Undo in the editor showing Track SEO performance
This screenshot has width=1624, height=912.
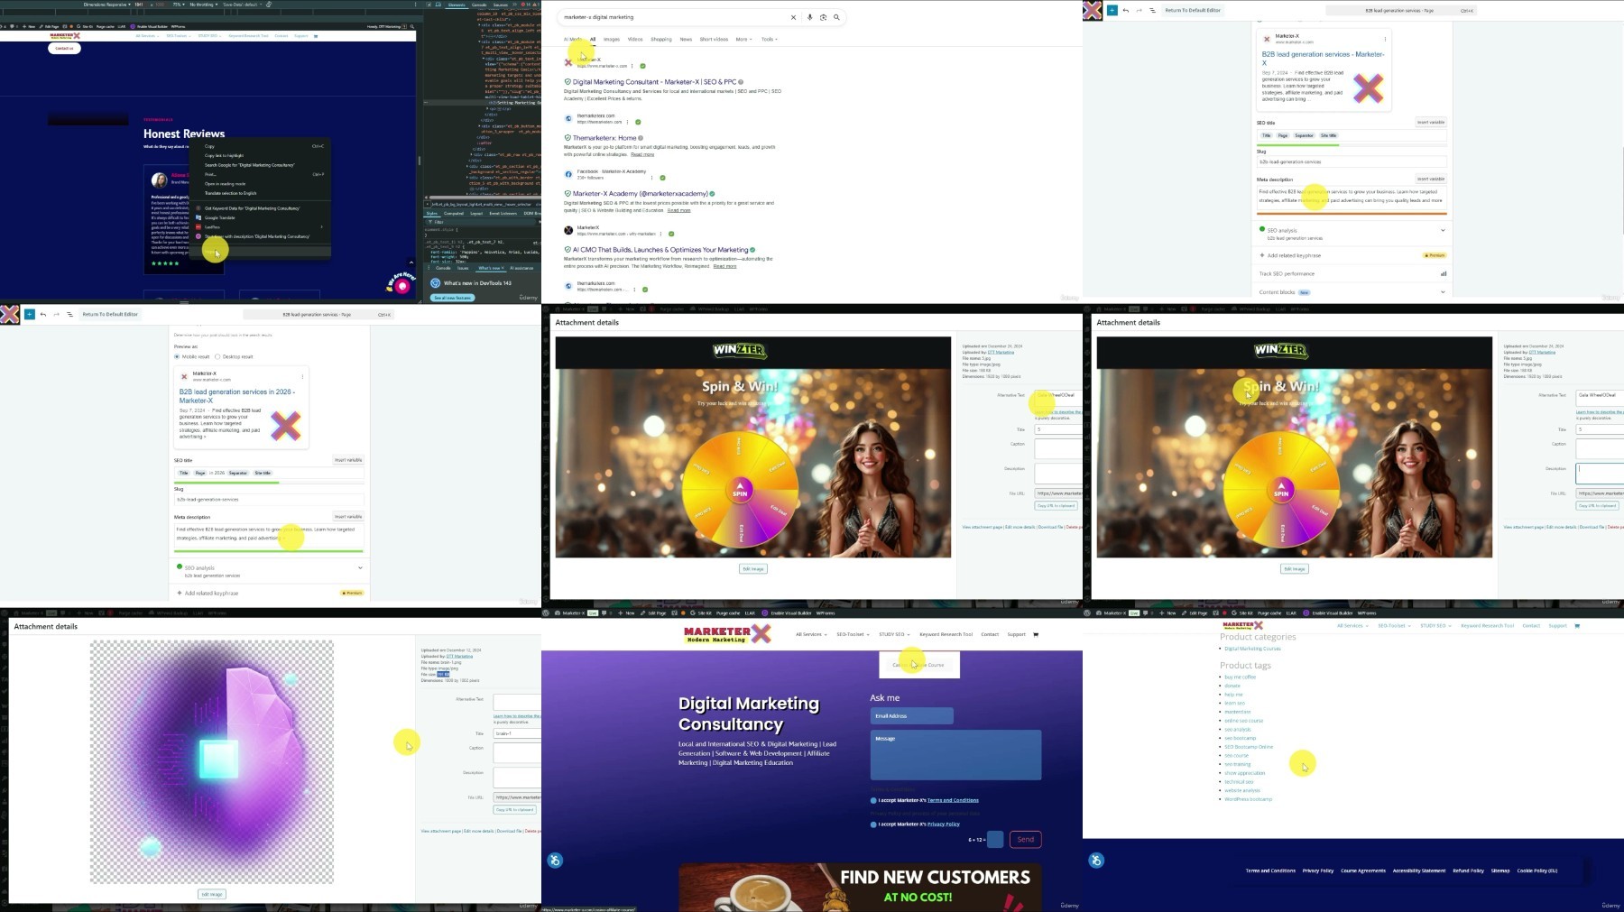1126,10
